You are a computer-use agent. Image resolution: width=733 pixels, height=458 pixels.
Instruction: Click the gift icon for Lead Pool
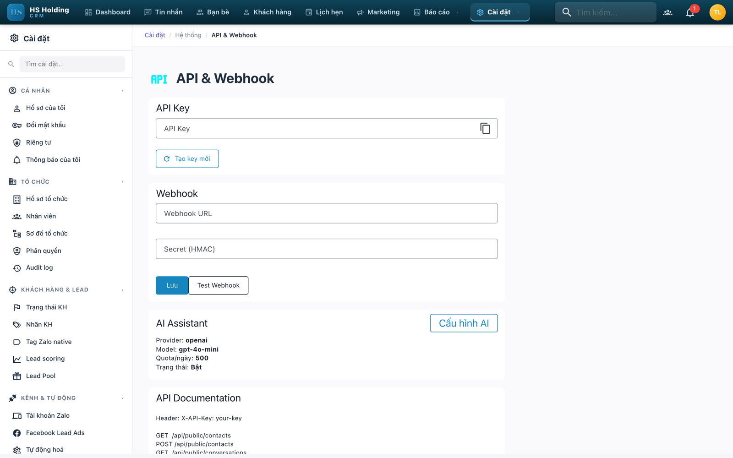point(17,376)
